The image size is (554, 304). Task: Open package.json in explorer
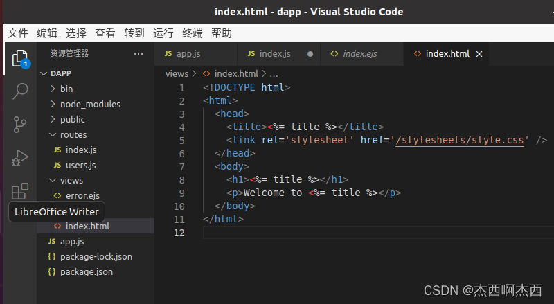click(x=96, y=272)
